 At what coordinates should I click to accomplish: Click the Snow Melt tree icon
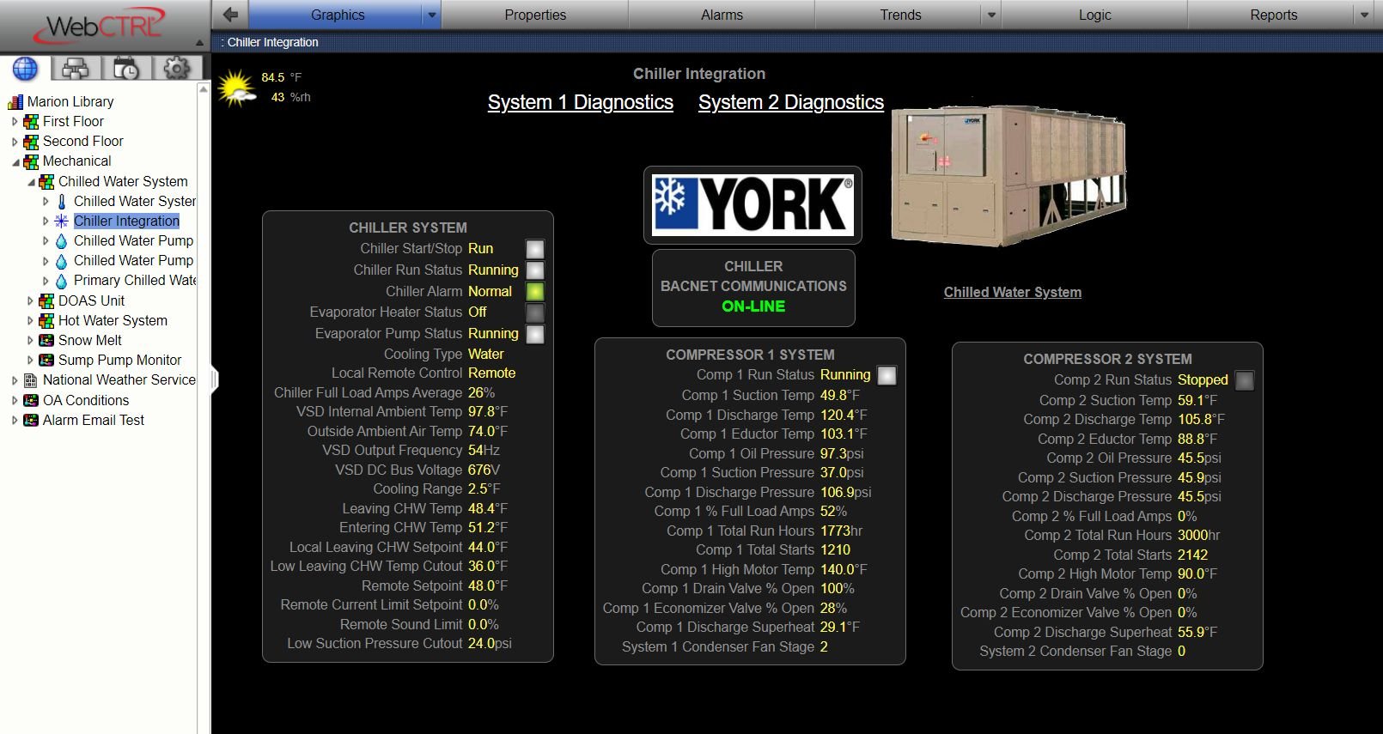46,341
